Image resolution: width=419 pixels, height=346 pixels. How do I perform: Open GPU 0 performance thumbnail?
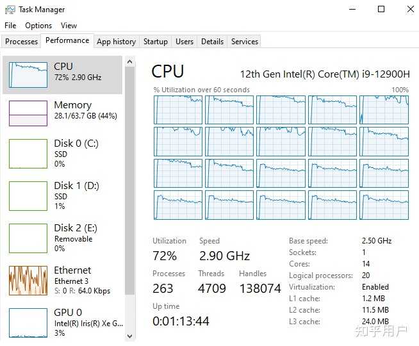tap(28, 323)
